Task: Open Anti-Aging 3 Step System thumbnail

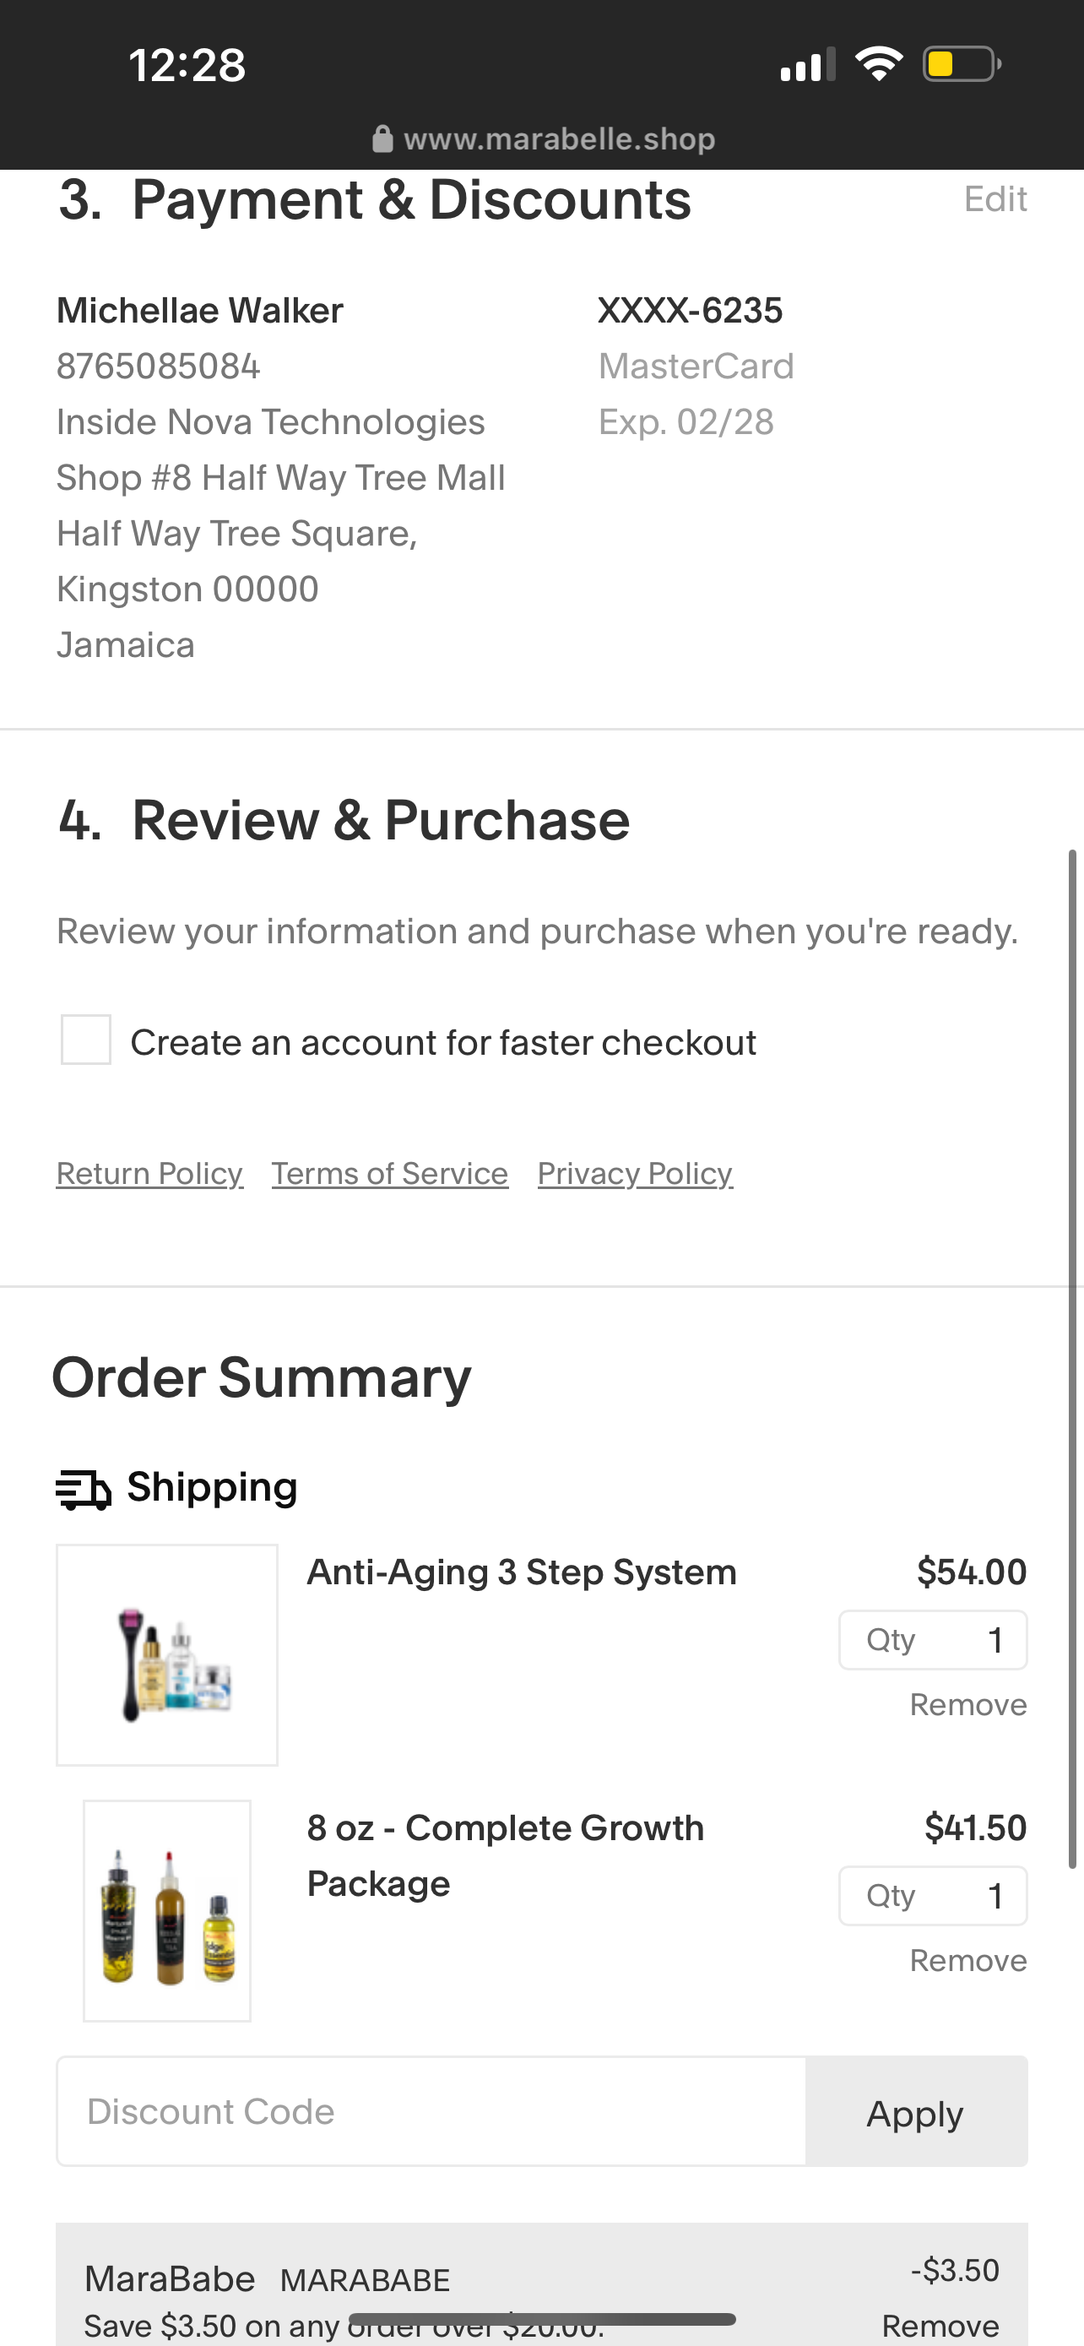Action: point(167,1654)
